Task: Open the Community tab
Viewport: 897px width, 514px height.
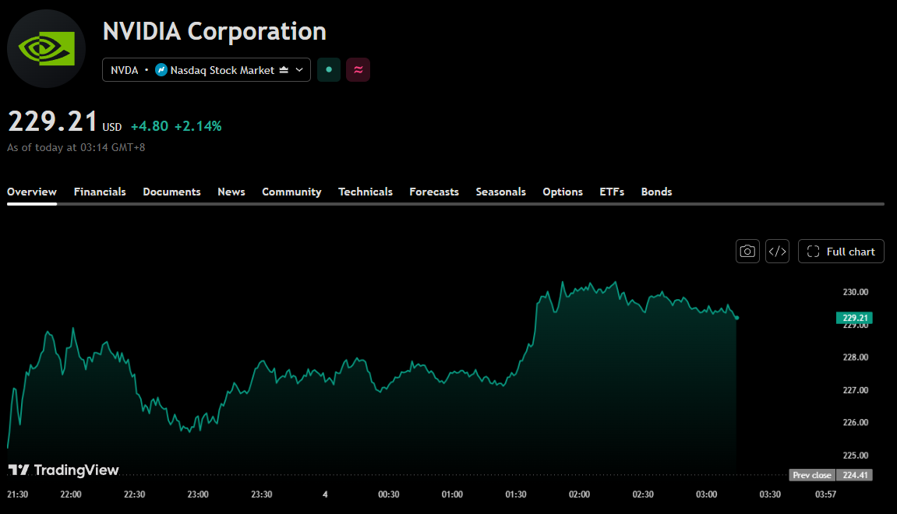Action: [291, 192]
